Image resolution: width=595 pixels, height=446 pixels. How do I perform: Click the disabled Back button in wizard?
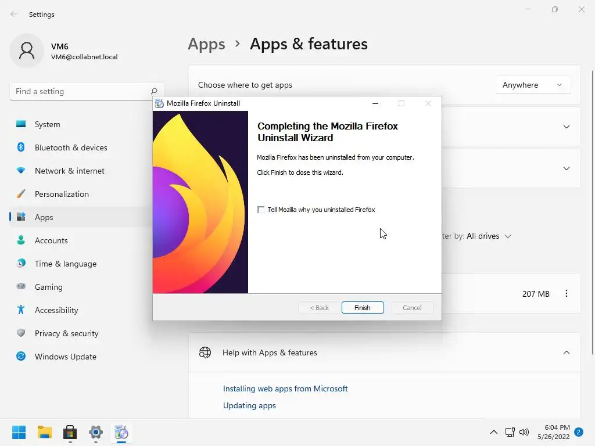tap(319, 308)
